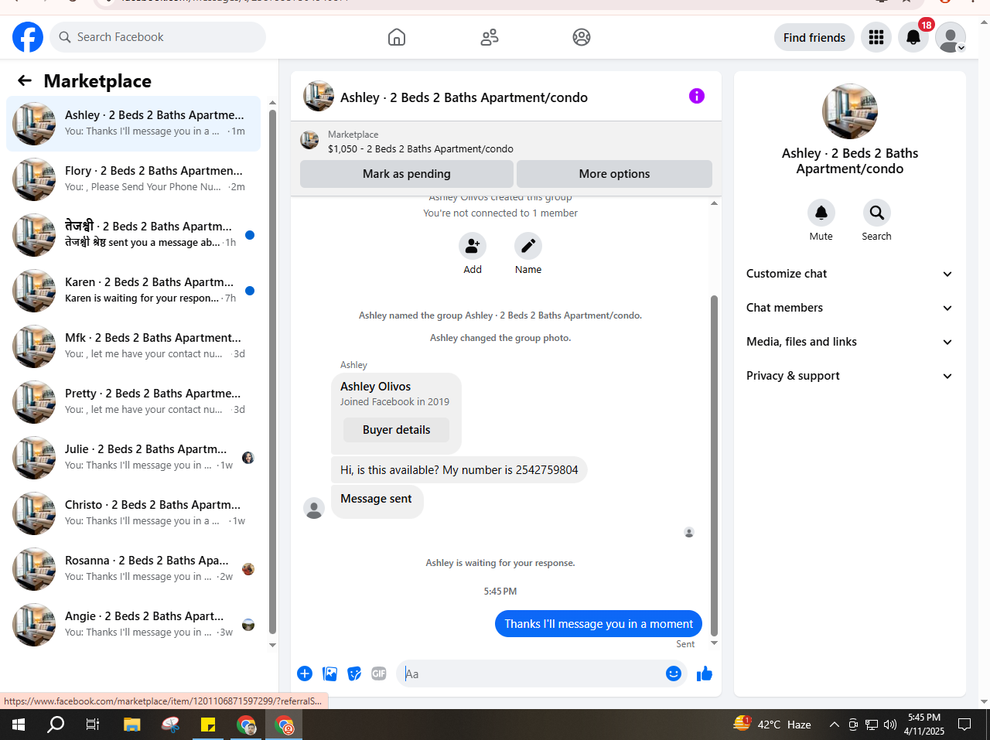The height and width of the screenshot is (740, 990).
Task: Open the account profile avatar menu
Action: pyautogui.click(x=951, y=37)
